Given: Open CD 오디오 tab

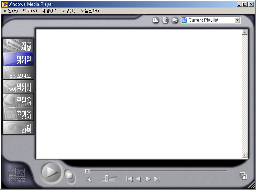Looking at the screenshot, I should pos(18,73).
